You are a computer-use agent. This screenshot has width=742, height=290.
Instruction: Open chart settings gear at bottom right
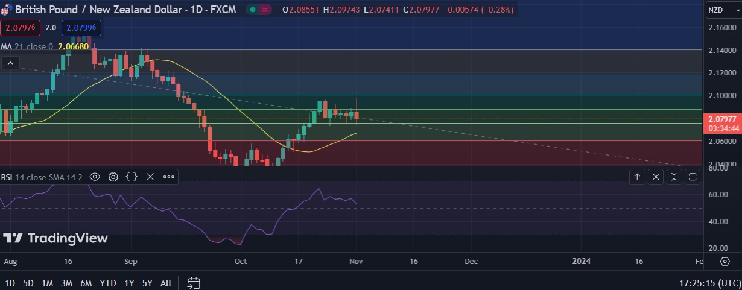click(x=725, y=261)
